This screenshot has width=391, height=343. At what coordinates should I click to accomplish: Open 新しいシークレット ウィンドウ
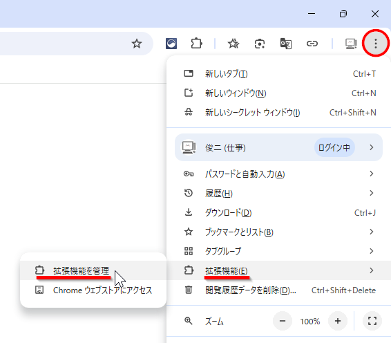click(x=279, y=113)
